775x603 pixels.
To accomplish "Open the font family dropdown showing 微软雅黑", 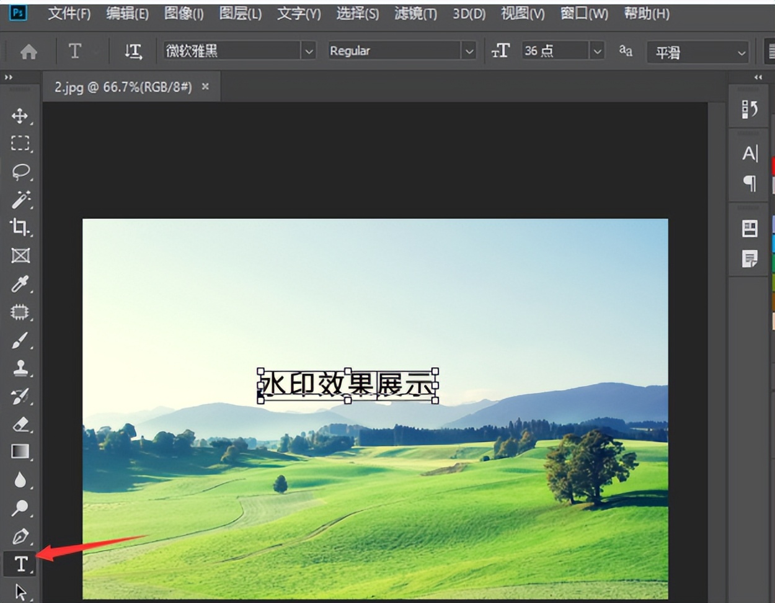I will click(309, 51).
